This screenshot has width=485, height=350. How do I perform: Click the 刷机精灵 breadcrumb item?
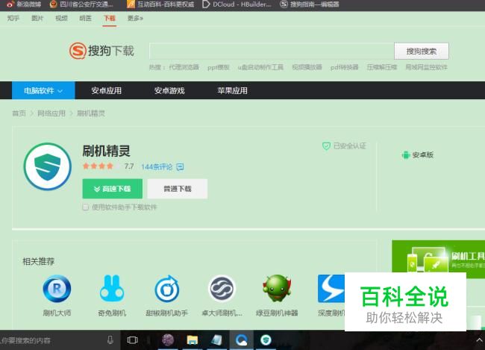(x=90, y=113)
